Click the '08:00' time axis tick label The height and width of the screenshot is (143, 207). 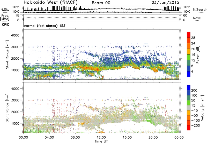click(75, 138)
